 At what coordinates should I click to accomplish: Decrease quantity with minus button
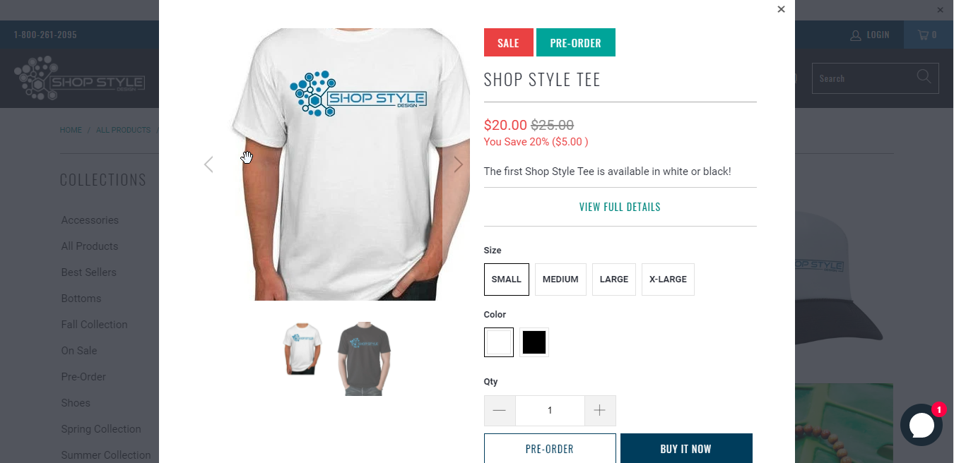(x=500, y=410)
